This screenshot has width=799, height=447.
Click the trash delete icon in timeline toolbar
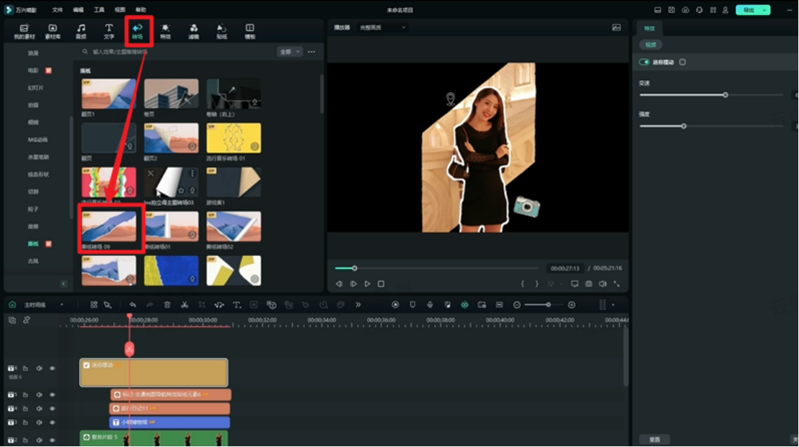pos(167,305)
